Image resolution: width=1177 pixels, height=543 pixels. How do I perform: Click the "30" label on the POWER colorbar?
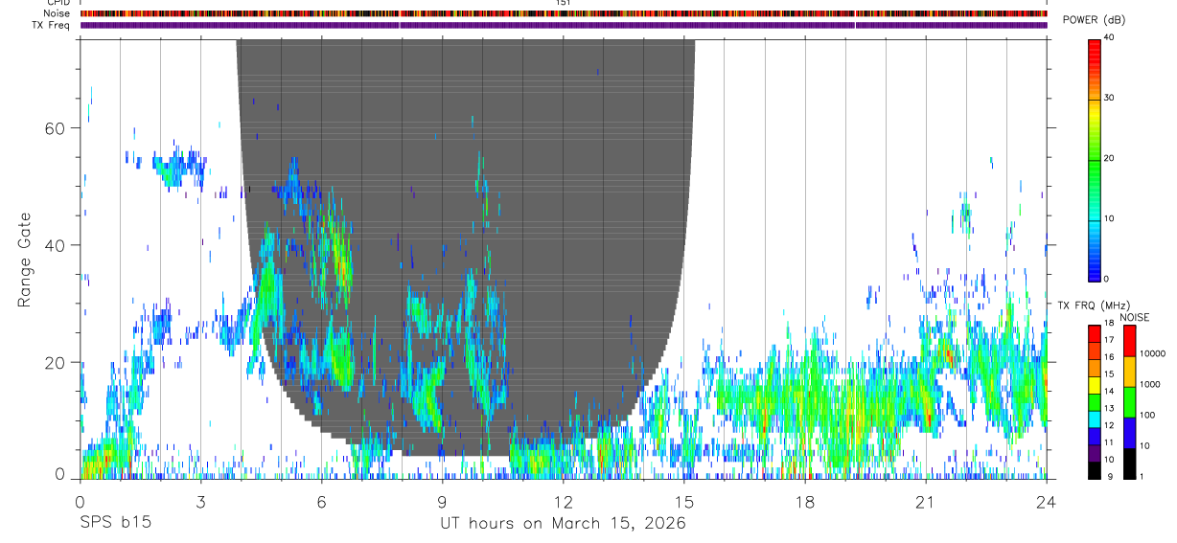click(x=1110, y=99)
